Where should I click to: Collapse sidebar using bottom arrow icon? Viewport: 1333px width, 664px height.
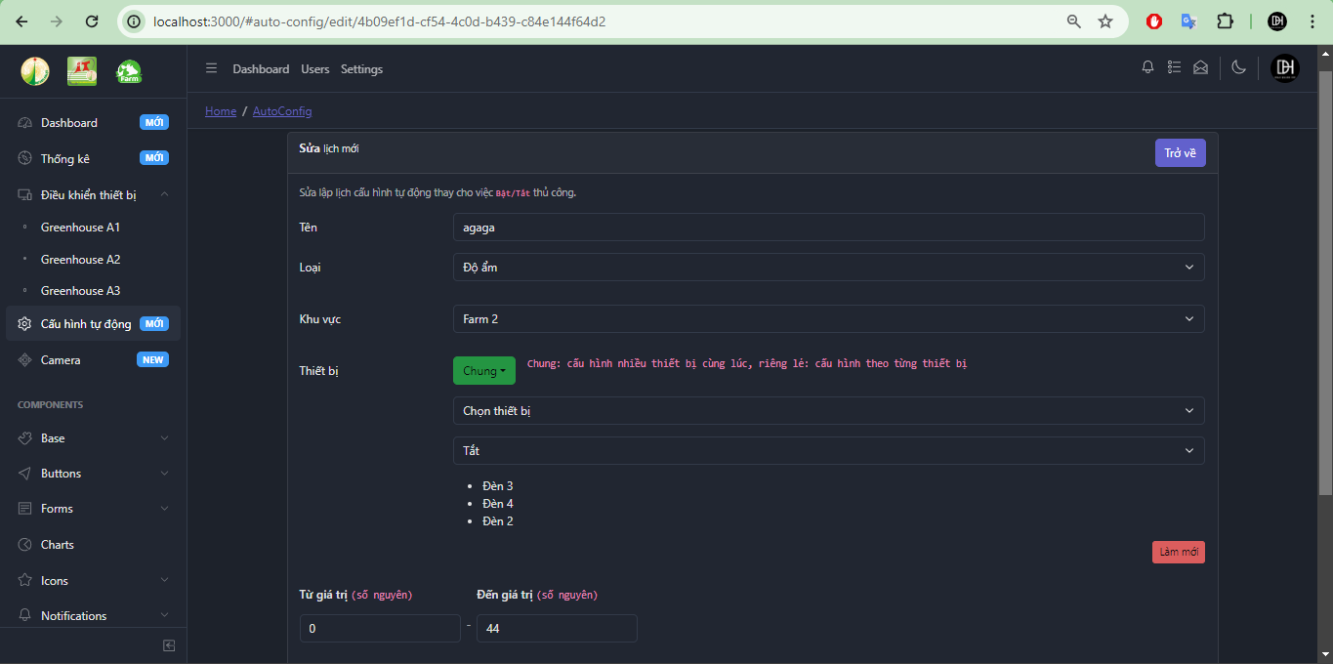169,645
